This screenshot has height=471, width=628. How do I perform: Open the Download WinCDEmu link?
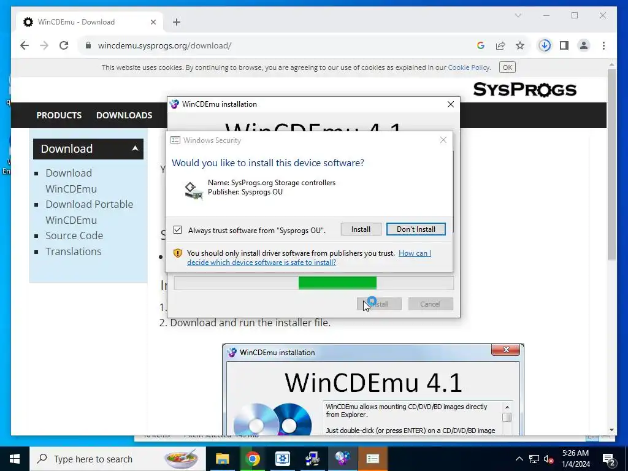click(x=71, y=181)
